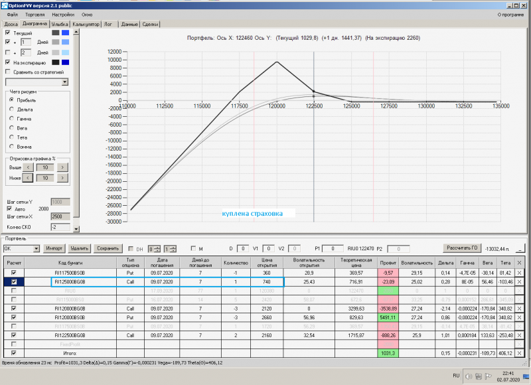Viewport: 531px width, 385px height.
Task: Open the Action Center flag tray icon
Action: pos(488,376)
